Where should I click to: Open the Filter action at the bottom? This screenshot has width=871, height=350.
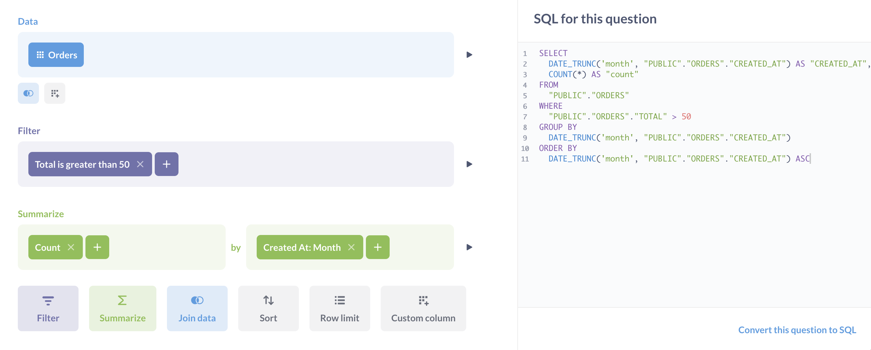[48, 308]
